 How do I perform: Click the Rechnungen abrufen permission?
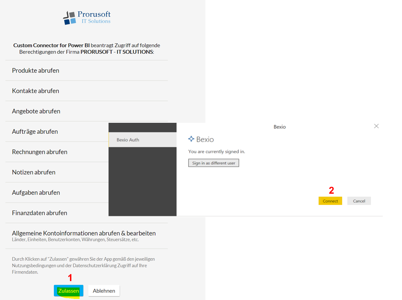pyautogui.click(x=40, y=152)
